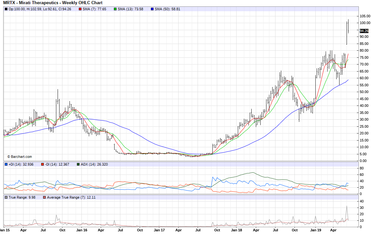
Task: Click the black OHLC legend swatch
Action: pos(6,9)
